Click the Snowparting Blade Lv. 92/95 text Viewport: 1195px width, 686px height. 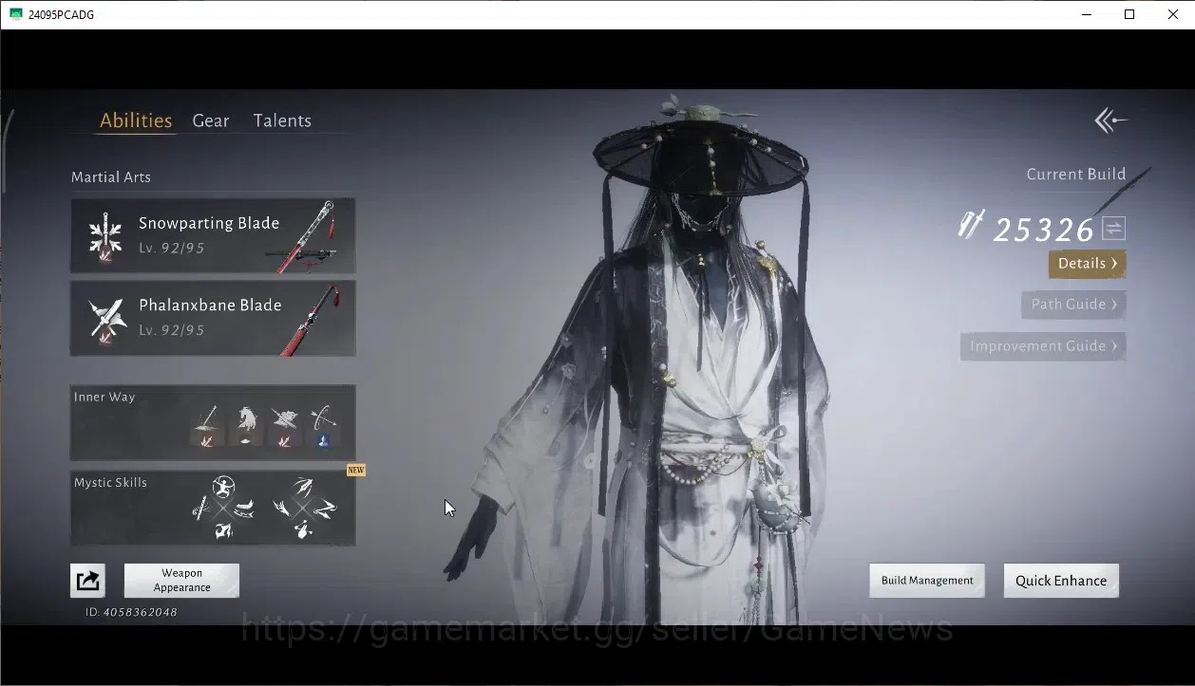point(172,248)
